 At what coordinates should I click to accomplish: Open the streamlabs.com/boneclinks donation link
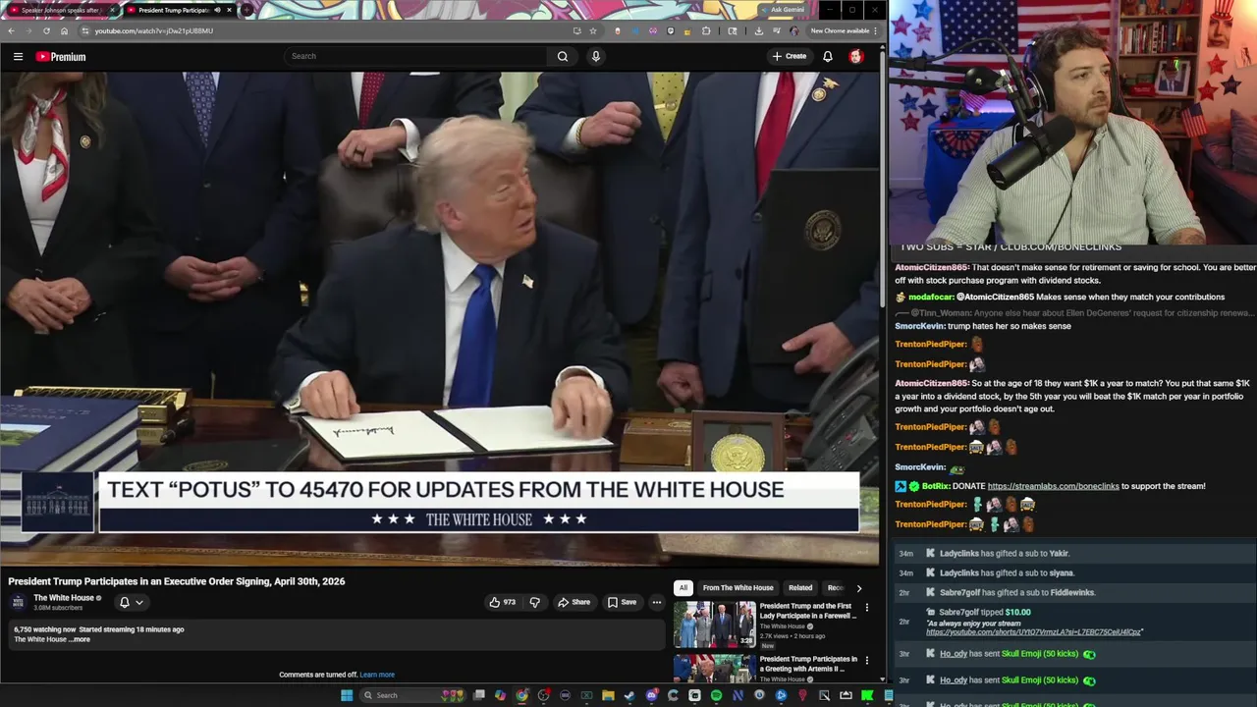(x=1053, y=486)
